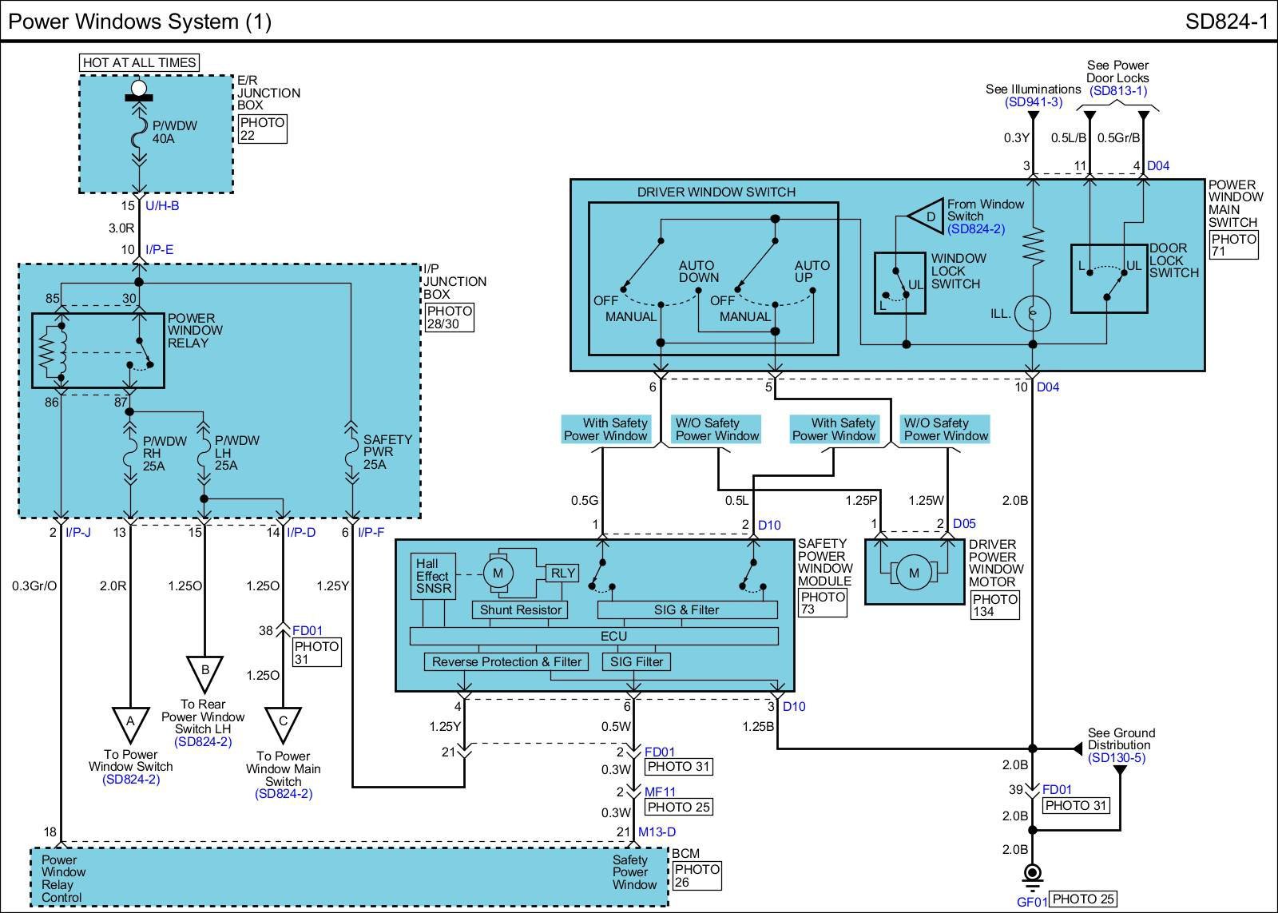Click the PHOTO 22 box

coord(262,129)
